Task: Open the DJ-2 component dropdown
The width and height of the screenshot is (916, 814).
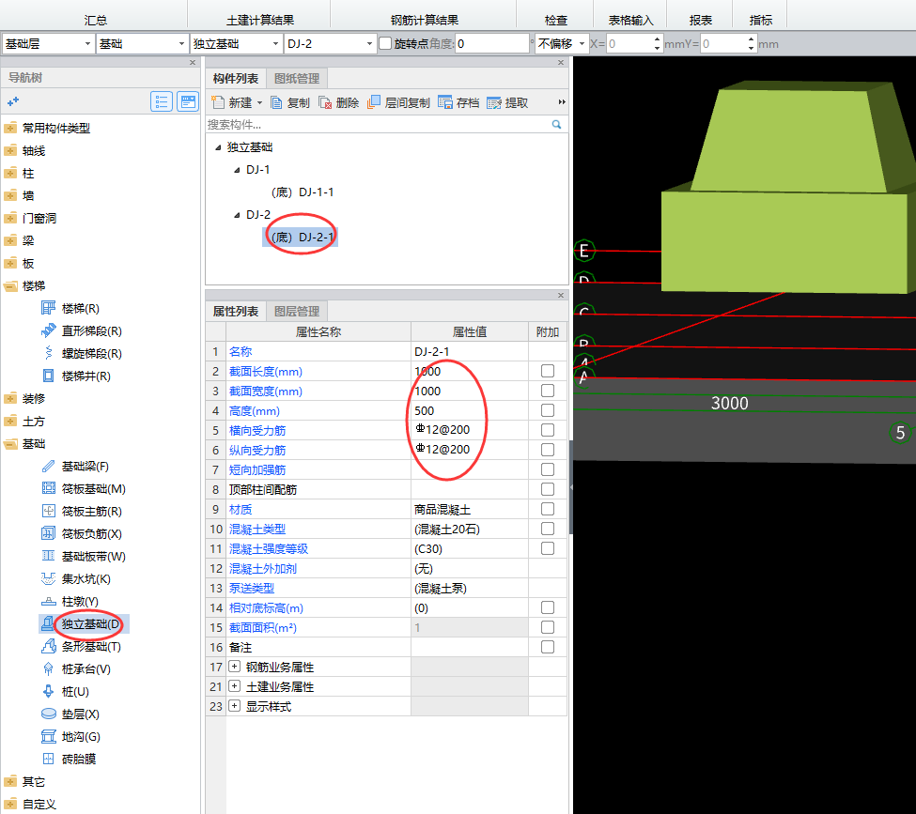Action: (330, 44)
